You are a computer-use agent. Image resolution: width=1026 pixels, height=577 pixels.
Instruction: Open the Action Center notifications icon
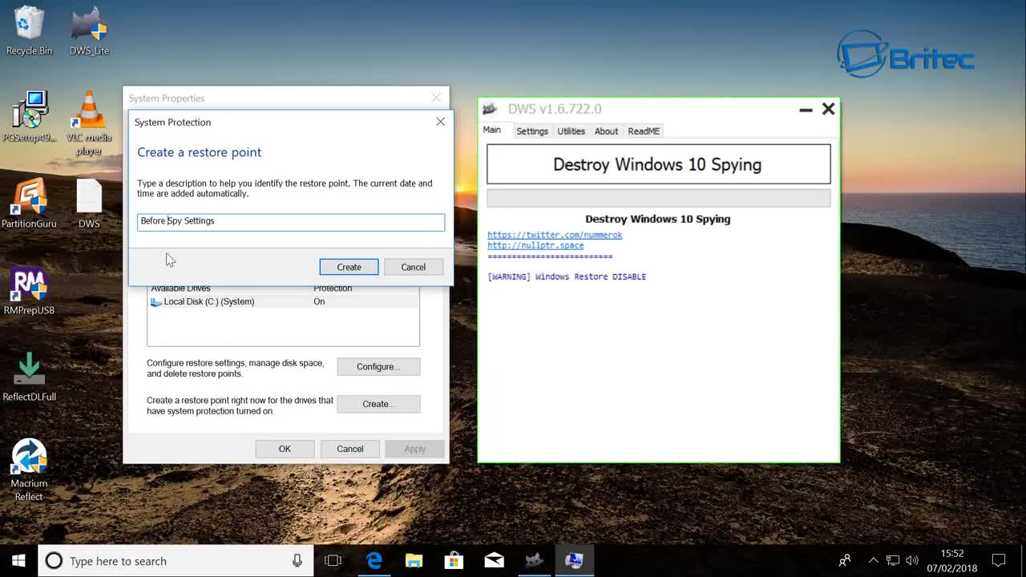click(999, 561)
